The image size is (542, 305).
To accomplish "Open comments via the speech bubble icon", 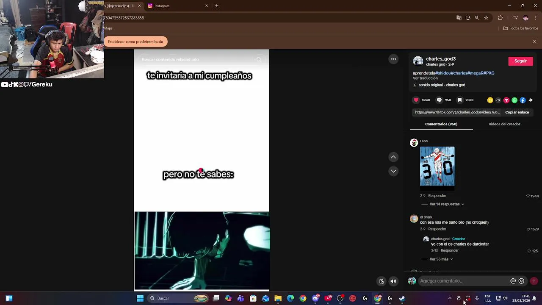I will [439, 100].
